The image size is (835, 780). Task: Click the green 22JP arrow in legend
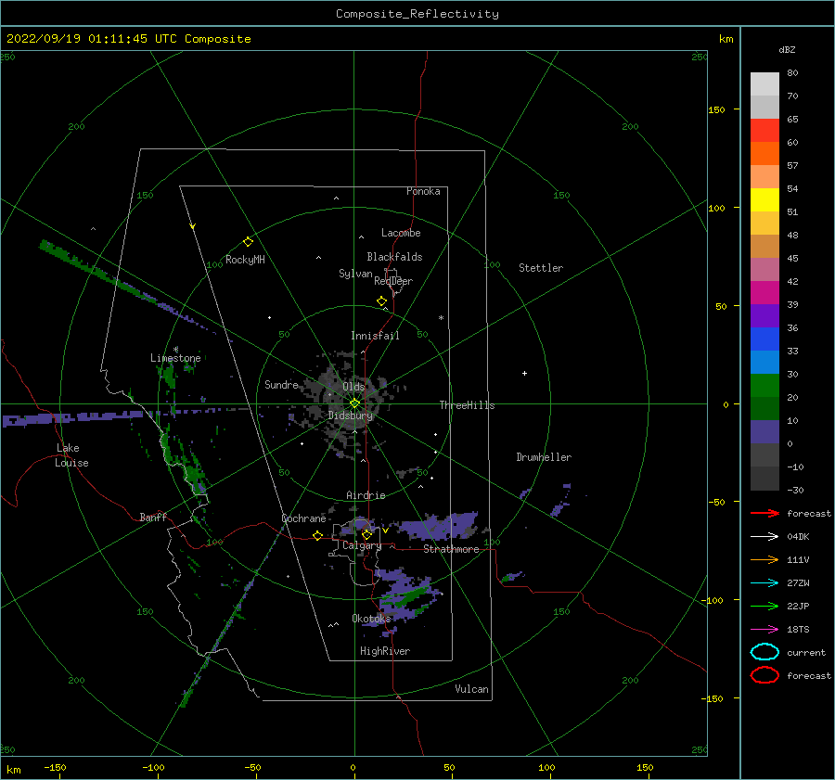(x=764, y=606)
